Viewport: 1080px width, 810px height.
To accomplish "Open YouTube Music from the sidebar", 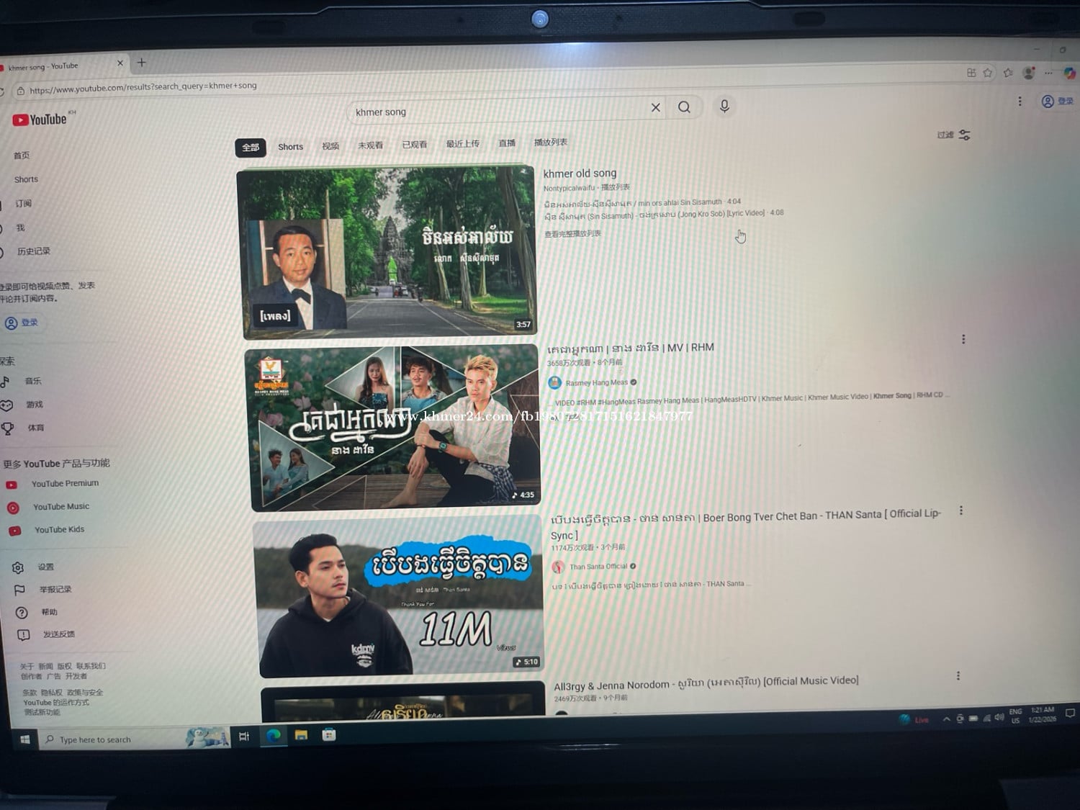I will click(x=60, y=507).
